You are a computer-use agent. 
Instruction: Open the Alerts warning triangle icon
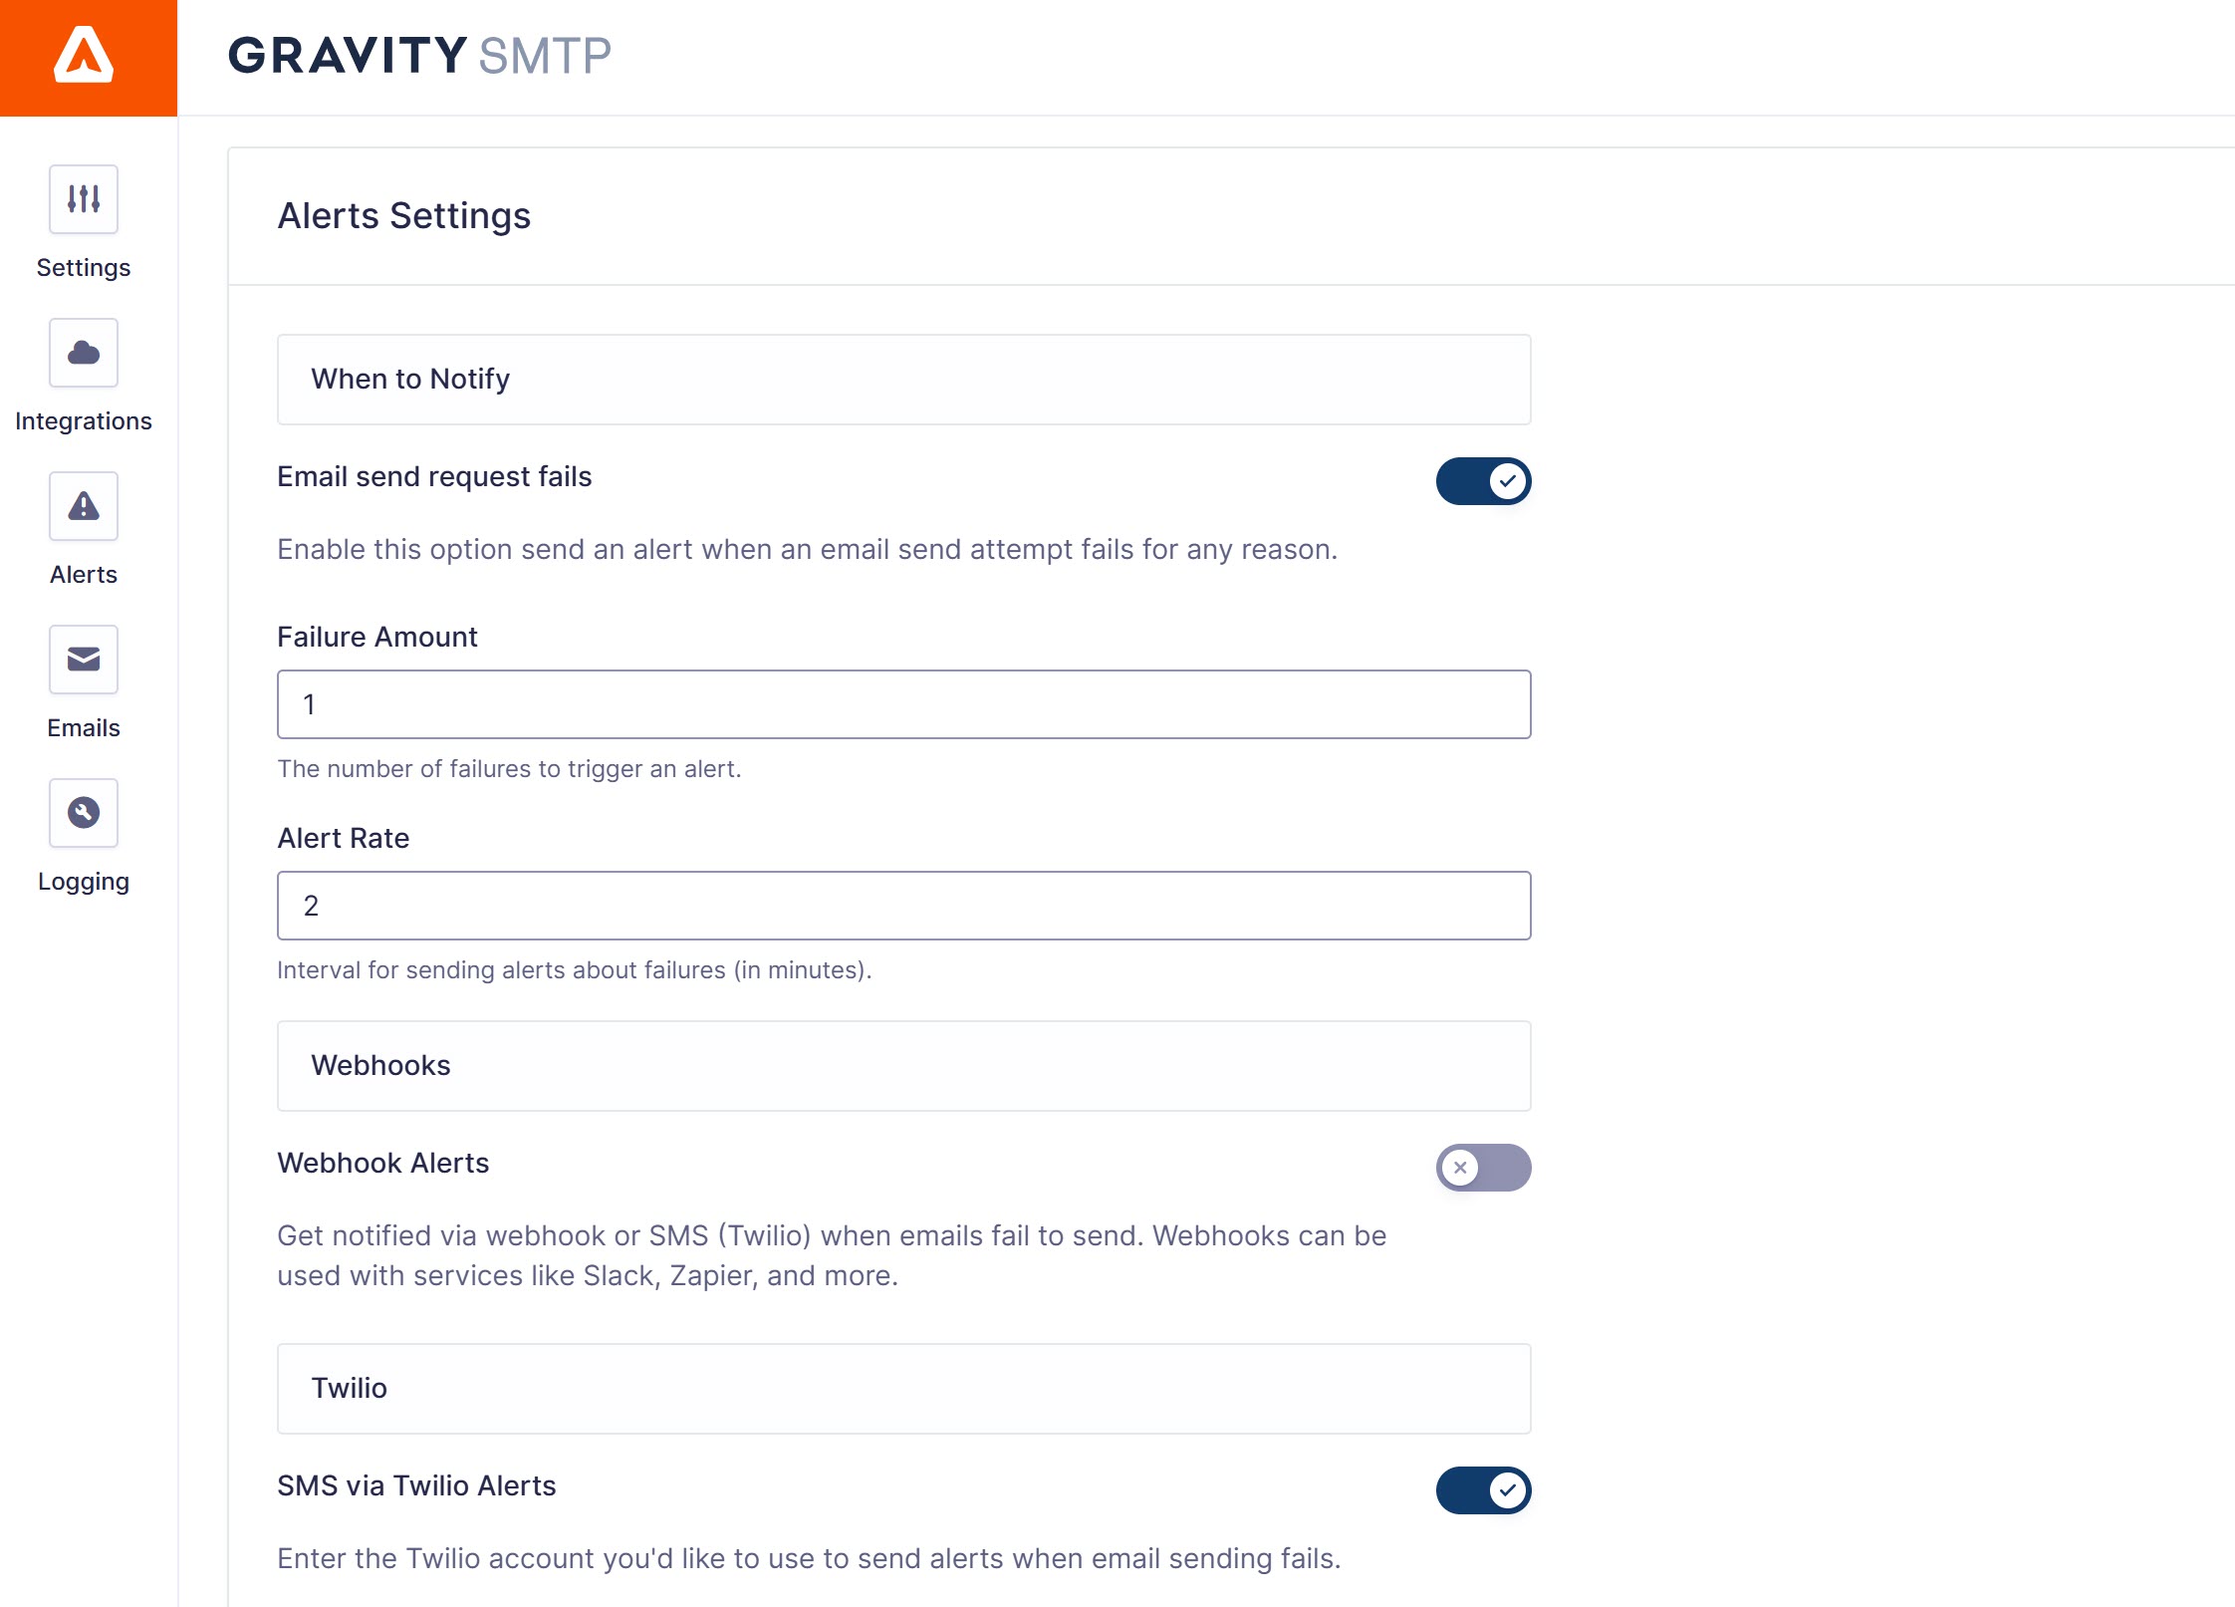click(84, 506)
